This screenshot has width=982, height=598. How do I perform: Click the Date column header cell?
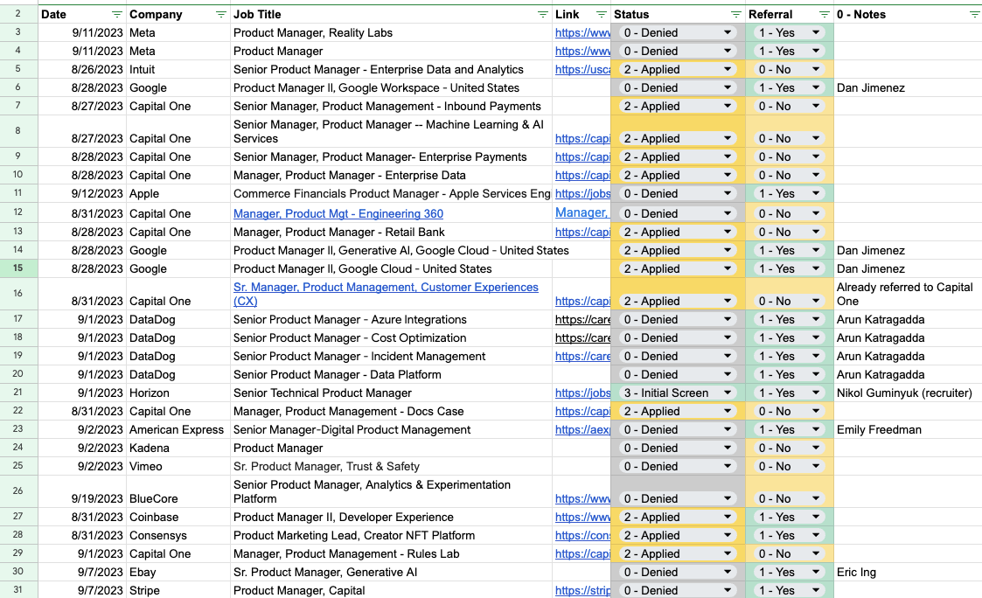82,14
